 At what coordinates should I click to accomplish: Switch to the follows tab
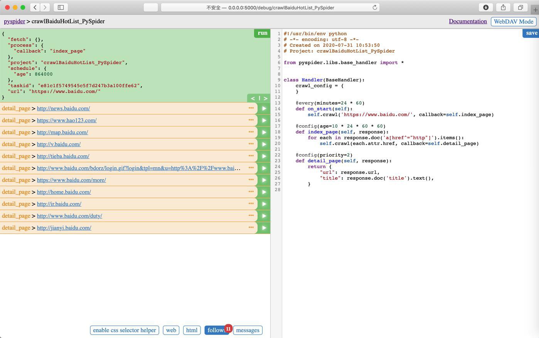(x=216, y=330)
